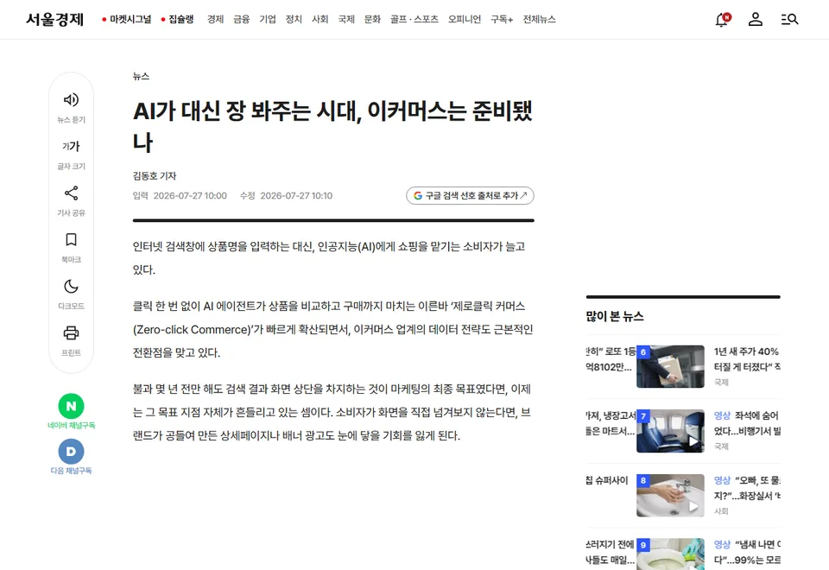Screen dimensions: 829x570
Task: Open the user account icon
Action: coord(756,20)
